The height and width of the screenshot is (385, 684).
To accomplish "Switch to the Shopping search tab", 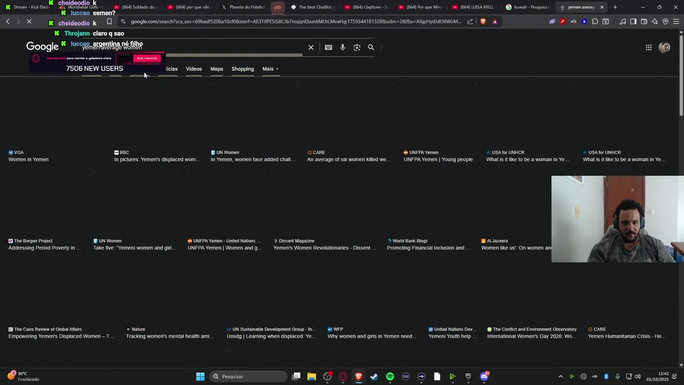I will coord(243,69).
